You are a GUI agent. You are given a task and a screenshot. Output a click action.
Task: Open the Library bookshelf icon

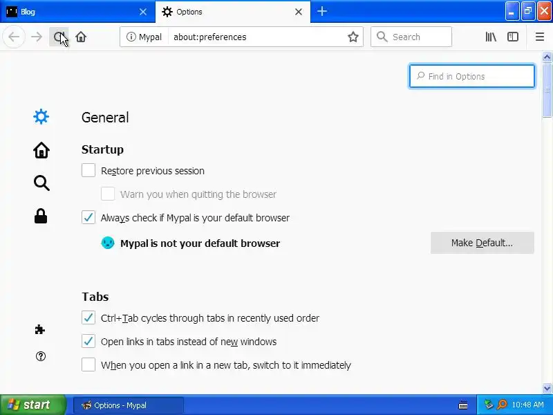pos(491,37)
